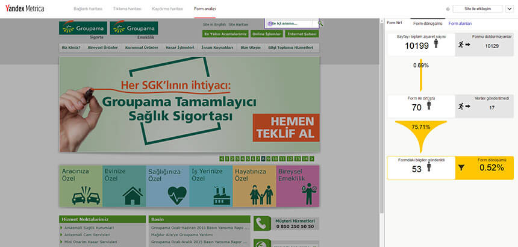
Task: Click the next slide arrow in banner pager
Action: click(x=312, y=159)
